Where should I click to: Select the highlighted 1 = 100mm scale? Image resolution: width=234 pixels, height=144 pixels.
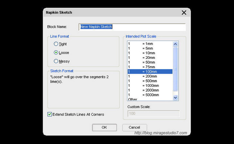150,71
